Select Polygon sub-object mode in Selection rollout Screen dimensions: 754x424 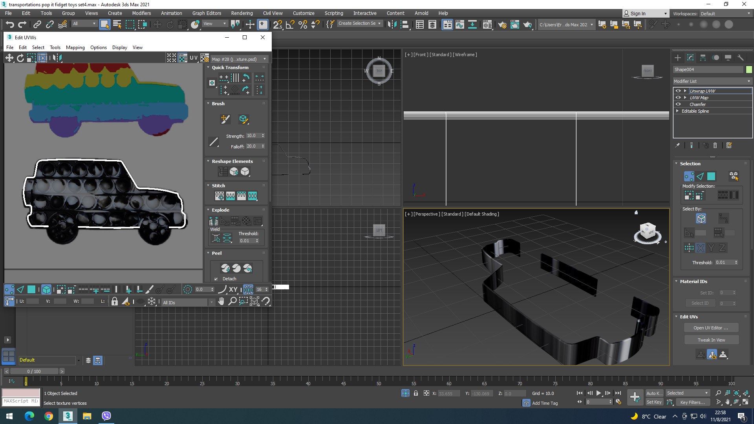tap(711, 176)
